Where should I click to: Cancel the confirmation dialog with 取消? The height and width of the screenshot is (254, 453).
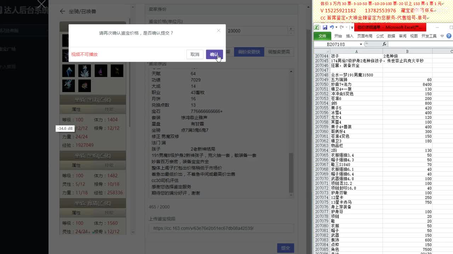[195, 54]
